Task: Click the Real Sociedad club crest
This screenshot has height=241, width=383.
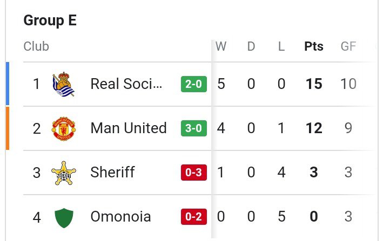Action: click(x=64, y=84)
